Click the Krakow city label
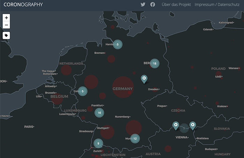Viewport: 244px width, 158px height. click(x=222, y=106)
